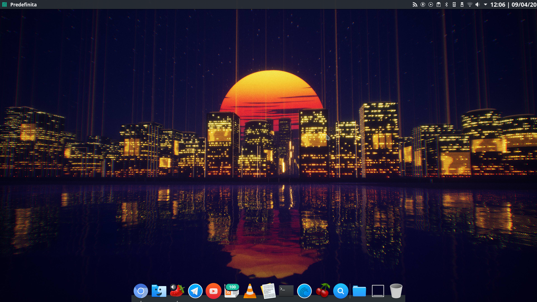The width and height of the screenshot is (537, 302).
Task: Open Telegram from the dock
Action: [196, 291]
